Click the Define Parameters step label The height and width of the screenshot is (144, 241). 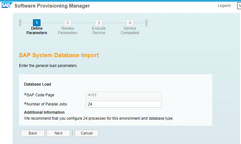pyautogui.click(x=37, y=31)
